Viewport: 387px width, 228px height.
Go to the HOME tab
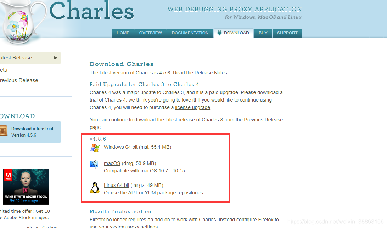pos(123,33)
